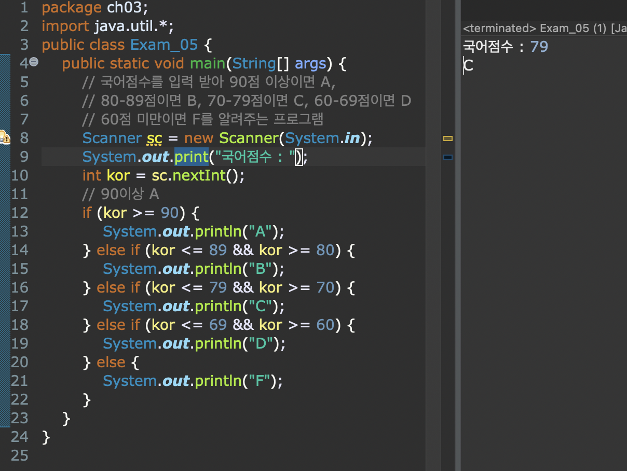Click the 'String[]' parameter type
The height and width of the screenshot is (471, 627).
(x=261, y=63)
